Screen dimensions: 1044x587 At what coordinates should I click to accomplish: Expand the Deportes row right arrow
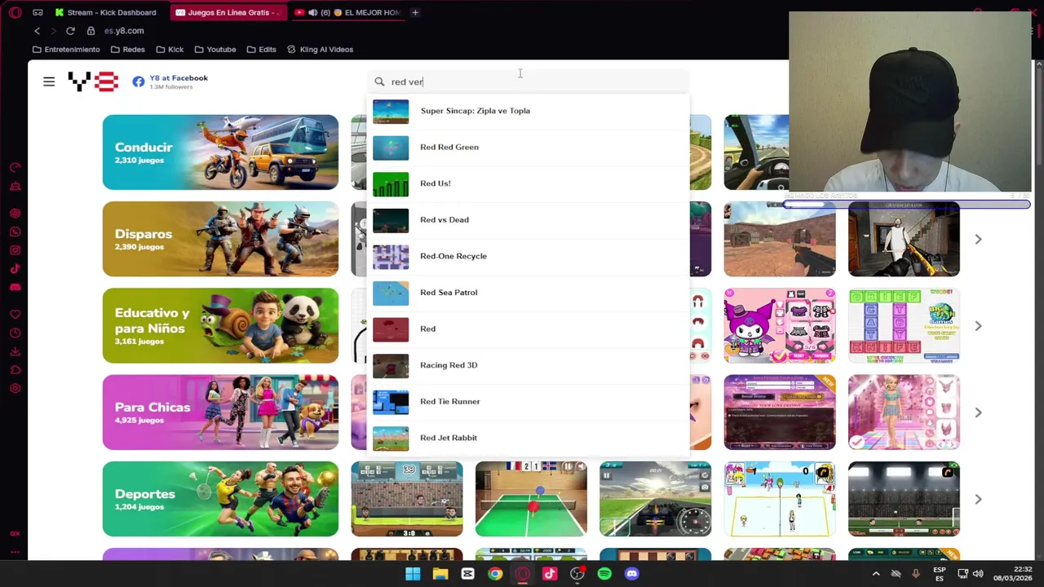tap(978, 499)
